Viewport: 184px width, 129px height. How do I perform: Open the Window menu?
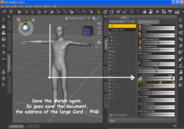point(47,6)
